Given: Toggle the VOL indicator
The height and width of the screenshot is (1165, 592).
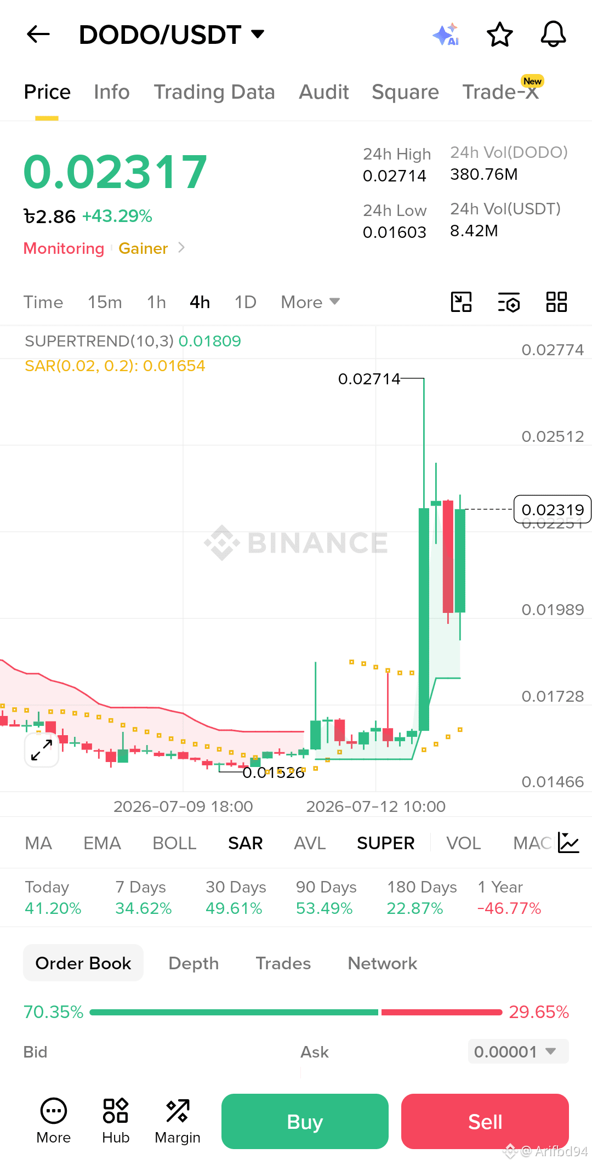Looking at the screenshot, I should (464, 843).
